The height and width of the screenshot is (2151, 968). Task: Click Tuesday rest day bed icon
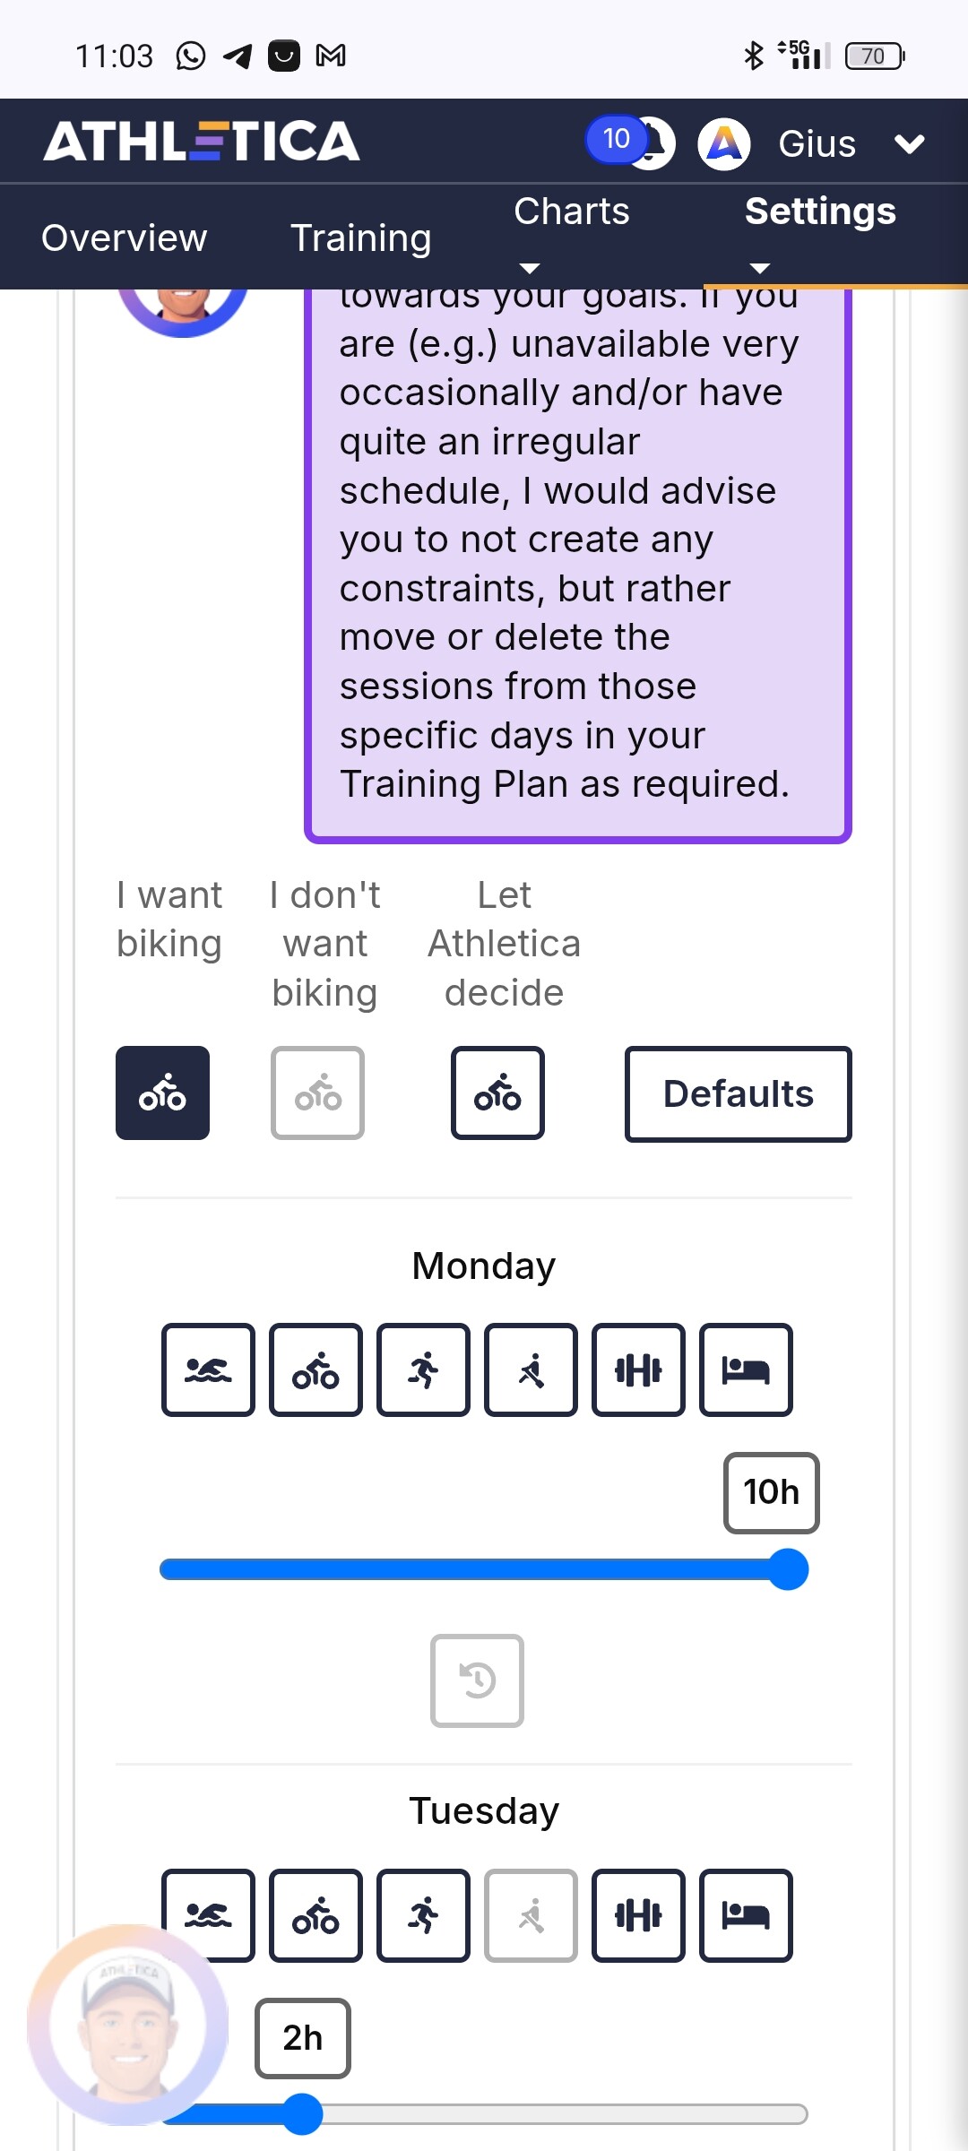(746, 1915)
